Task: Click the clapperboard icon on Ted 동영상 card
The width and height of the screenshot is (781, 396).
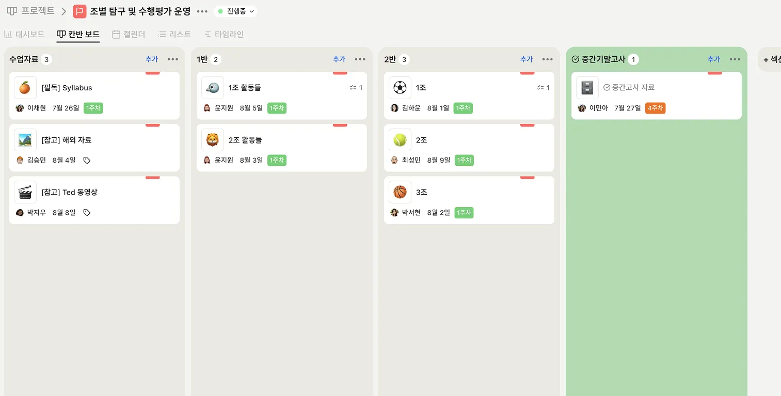Action: 25,192
